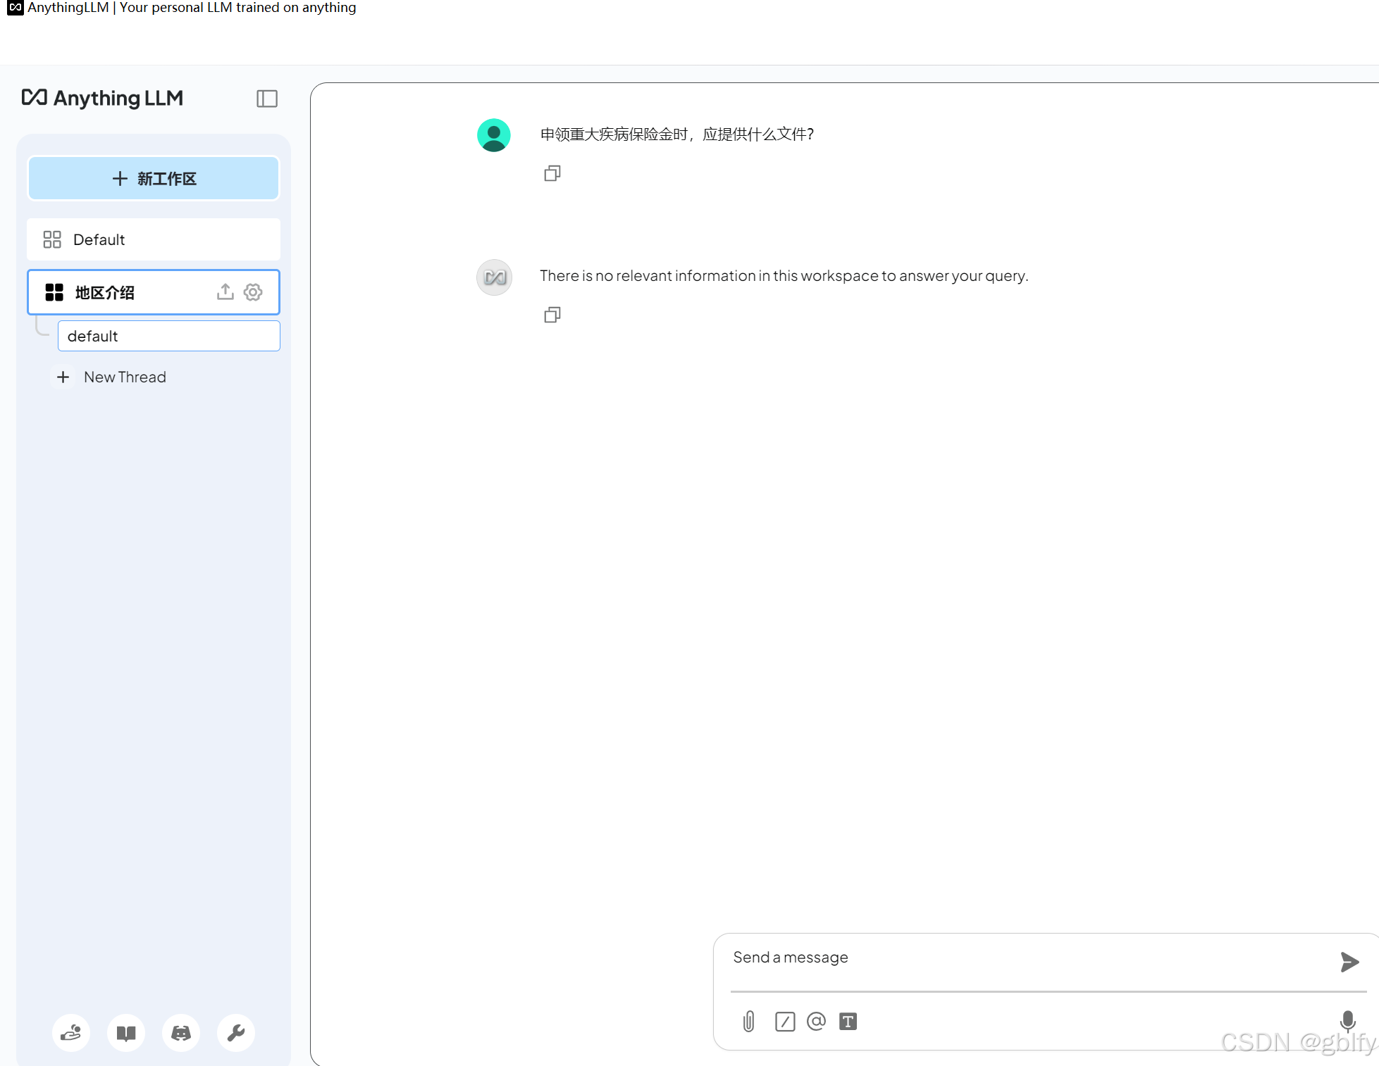Open the text size selector icon

(x=848, y=1021)
